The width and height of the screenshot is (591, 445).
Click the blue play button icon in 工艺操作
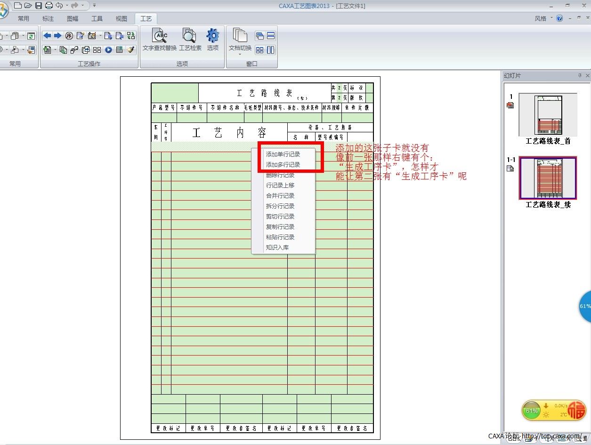point(109,50)
